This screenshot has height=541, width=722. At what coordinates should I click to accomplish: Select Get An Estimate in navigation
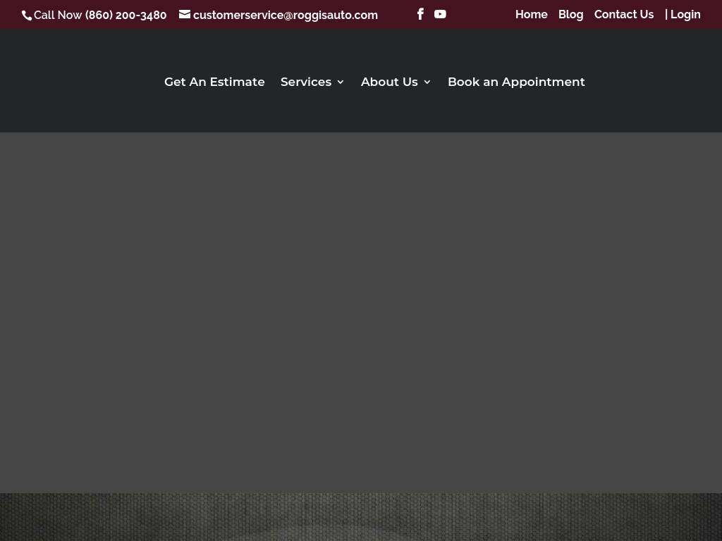(x=214, y=82)
